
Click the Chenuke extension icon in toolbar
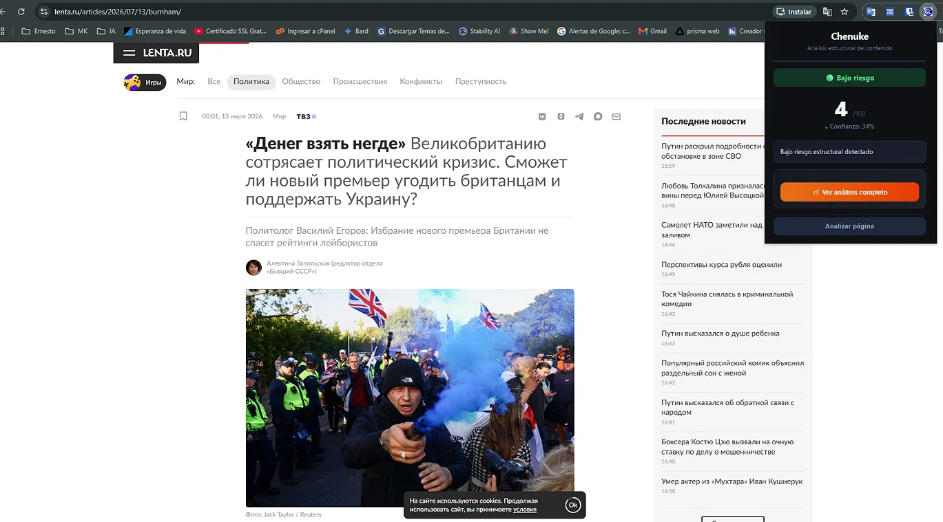tap(928, 12)
